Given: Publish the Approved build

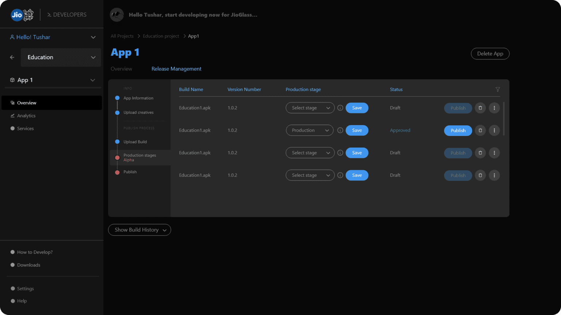Looking at the screenshot, I should [x=458, y=131].
